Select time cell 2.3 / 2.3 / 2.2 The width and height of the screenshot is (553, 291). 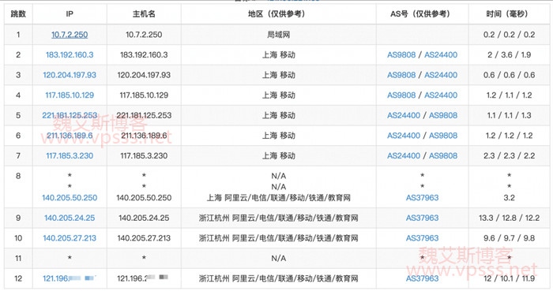click(x=509, y=155)
